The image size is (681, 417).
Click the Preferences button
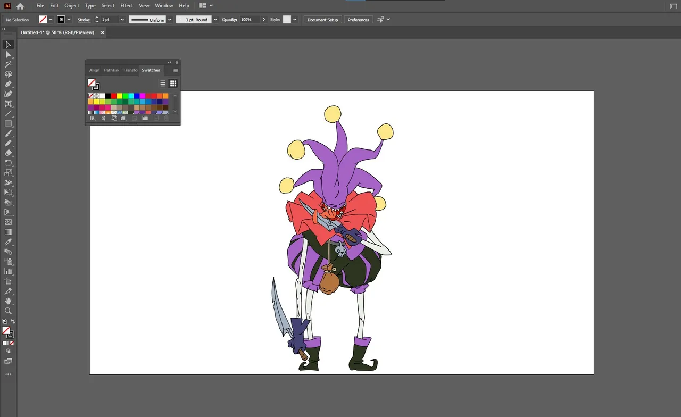click(x=358, y=20)
